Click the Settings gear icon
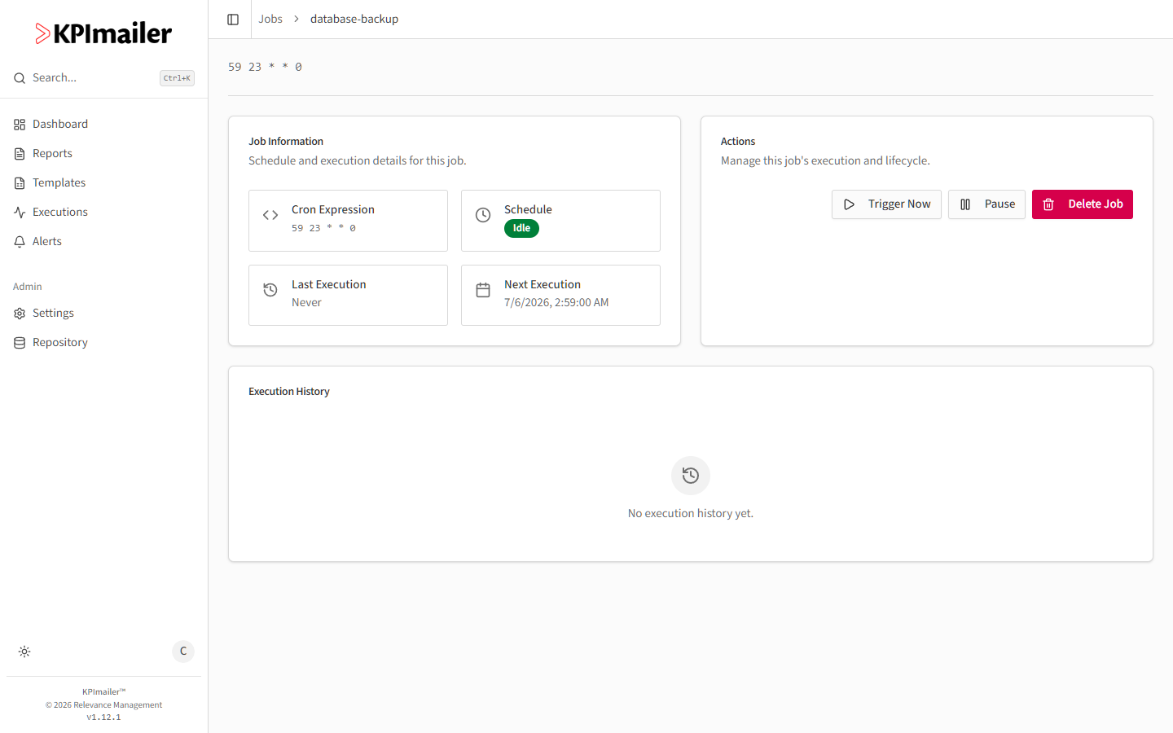 point(20,314)
